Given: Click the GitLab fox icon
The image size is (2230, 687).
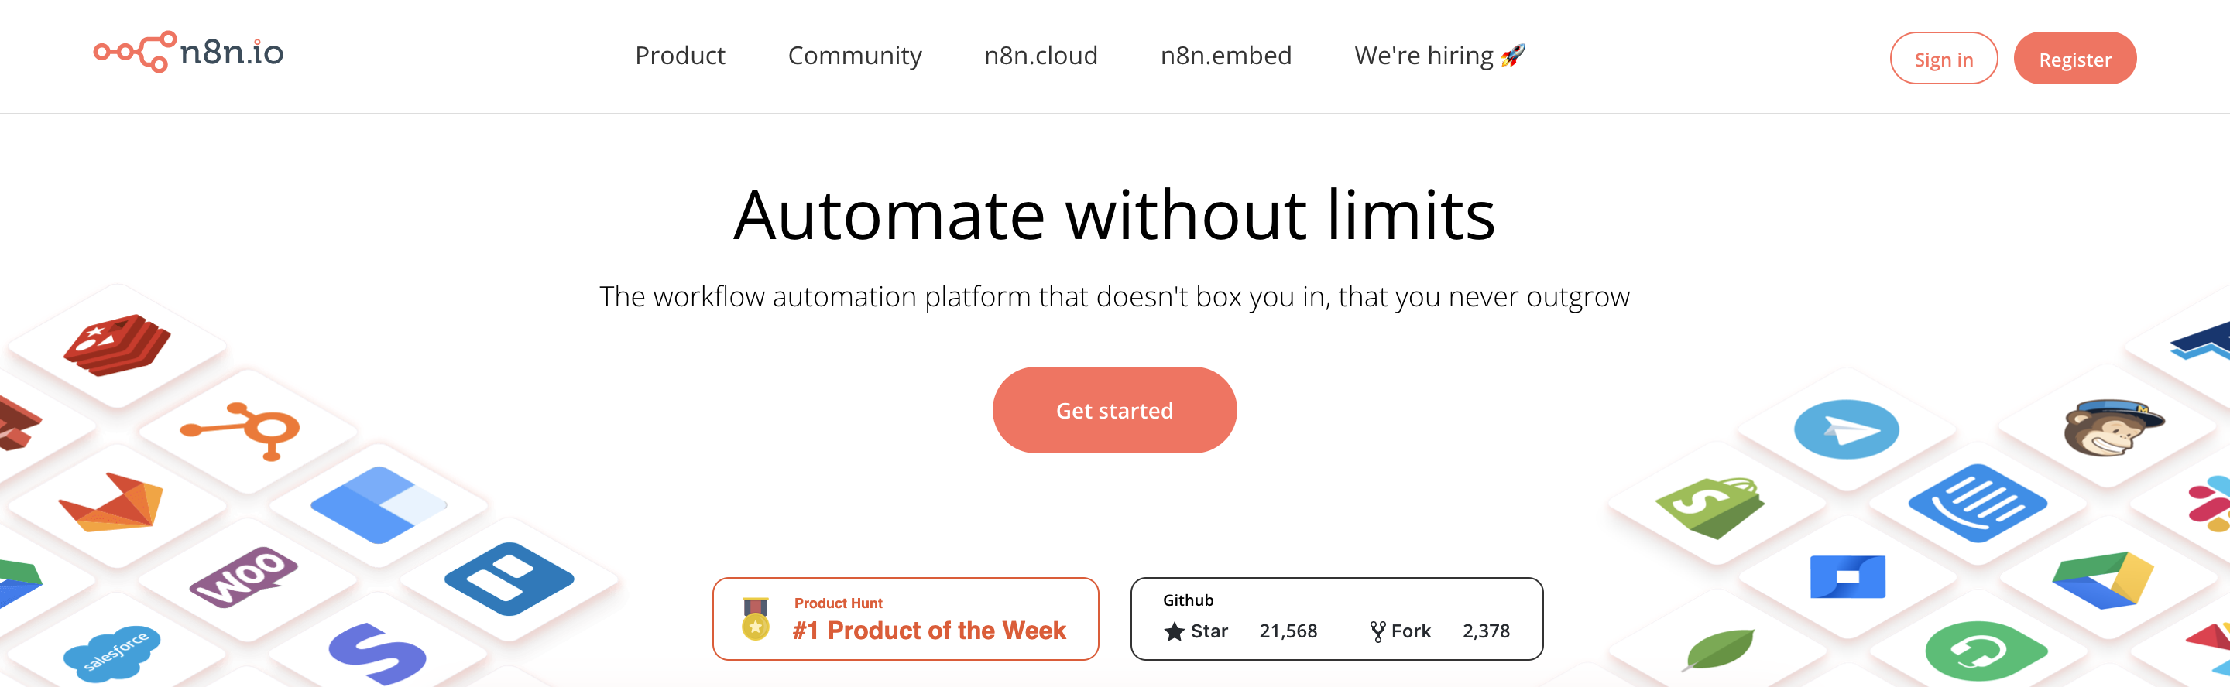Looking at the screenshot, I should tap(111, 503).
